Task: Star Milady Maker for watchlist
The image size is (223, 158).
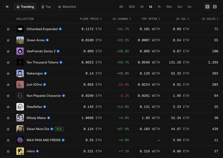Action: [8, 118]
